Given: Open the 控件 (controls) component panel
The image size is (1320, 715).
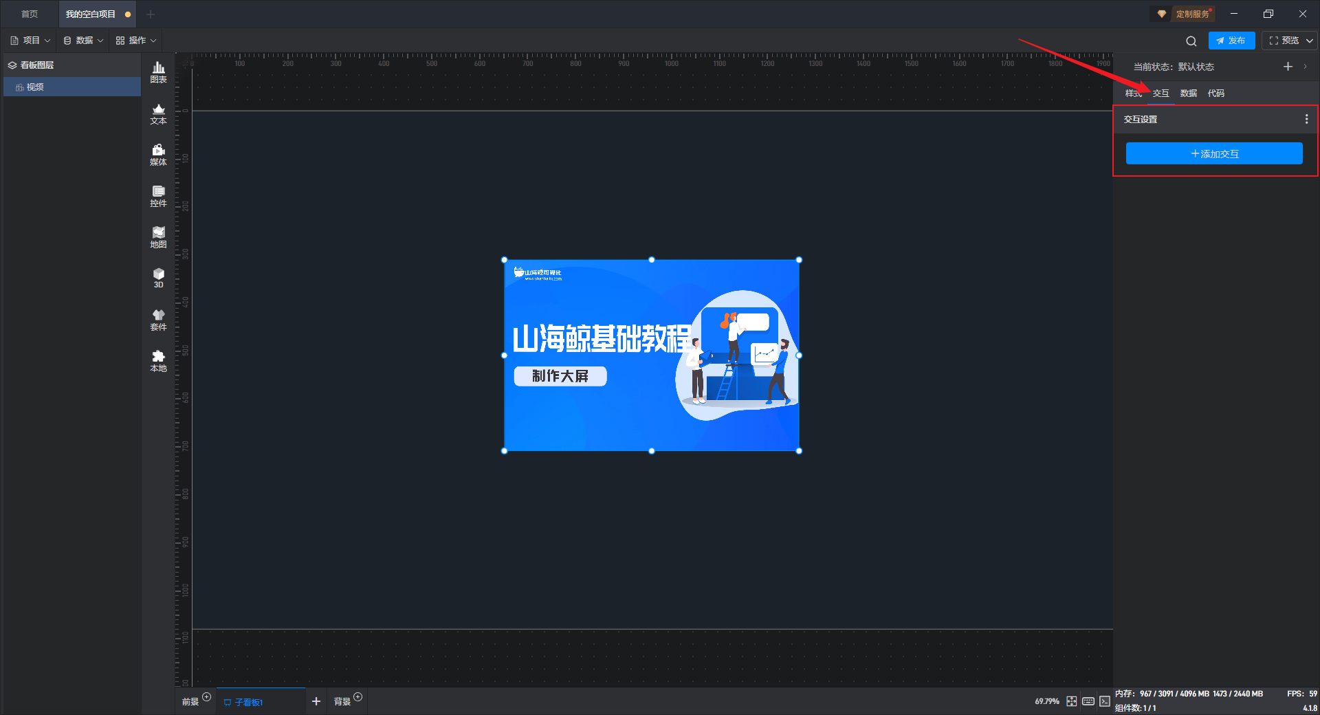Looking at the screenshot, I should coord(158,196).
